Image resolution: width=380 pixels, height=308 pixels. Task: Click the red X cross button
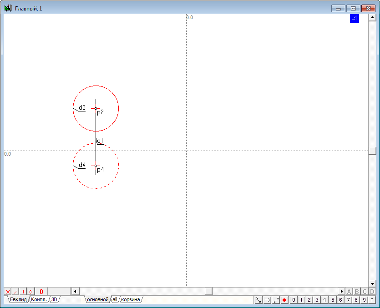click(8, 292)
